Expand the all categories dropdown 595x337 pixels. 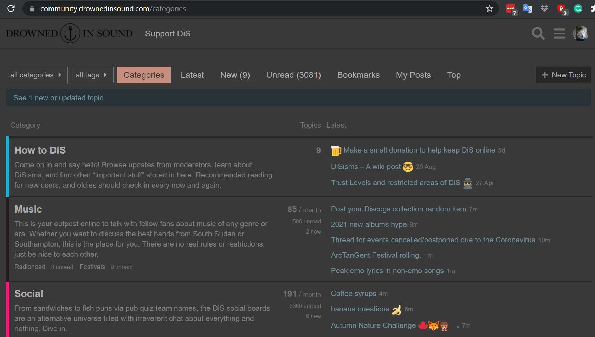[37, 75]
